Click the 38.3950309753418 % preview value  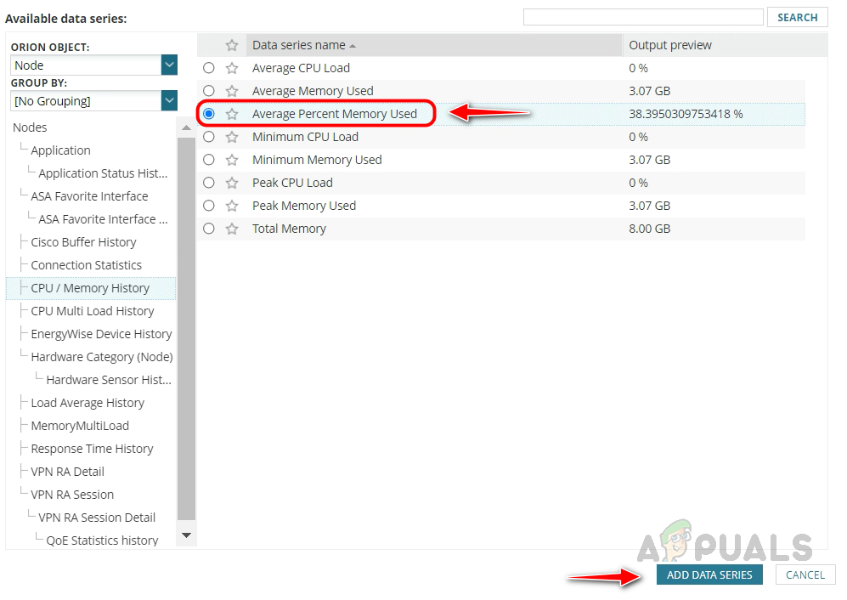(686, 114)
